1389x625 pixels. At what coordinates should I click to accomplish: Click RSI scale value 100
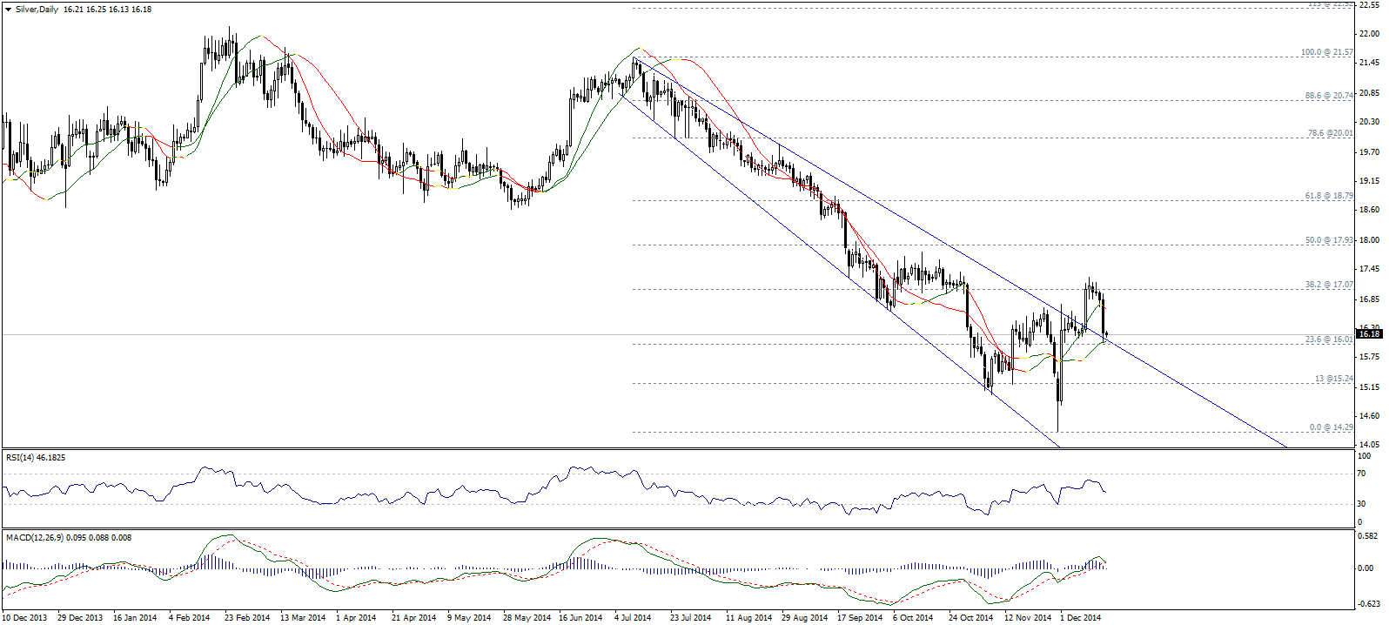click(1365, 456)
